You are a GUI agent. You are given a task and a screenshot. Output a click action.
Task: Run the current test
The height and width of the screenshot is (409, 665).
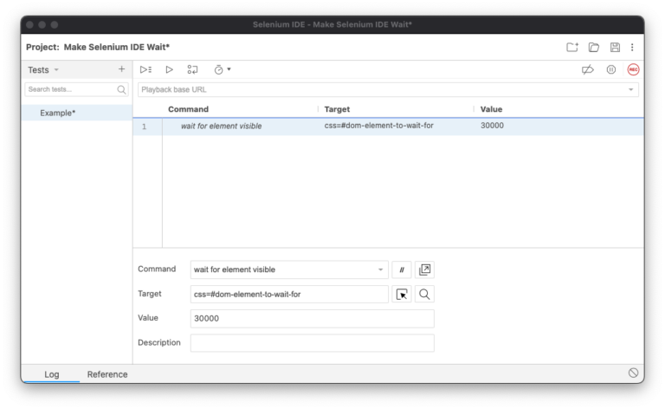170,69
